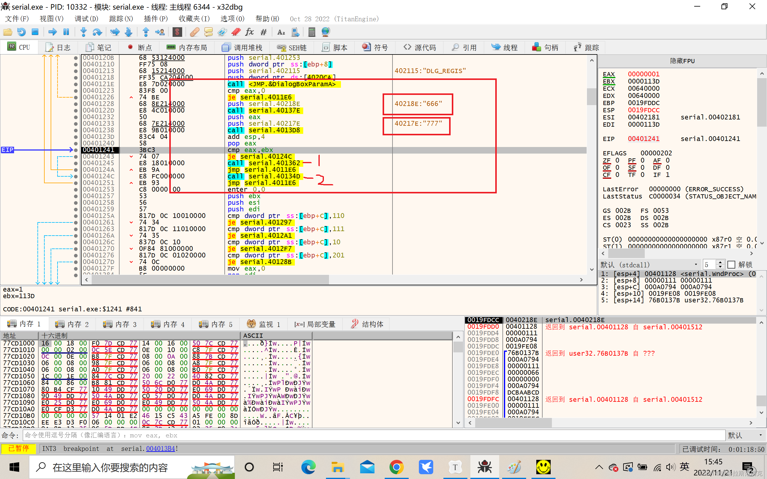Open the 插件(P) menu
767x479 pixels.
click(155, 19)
